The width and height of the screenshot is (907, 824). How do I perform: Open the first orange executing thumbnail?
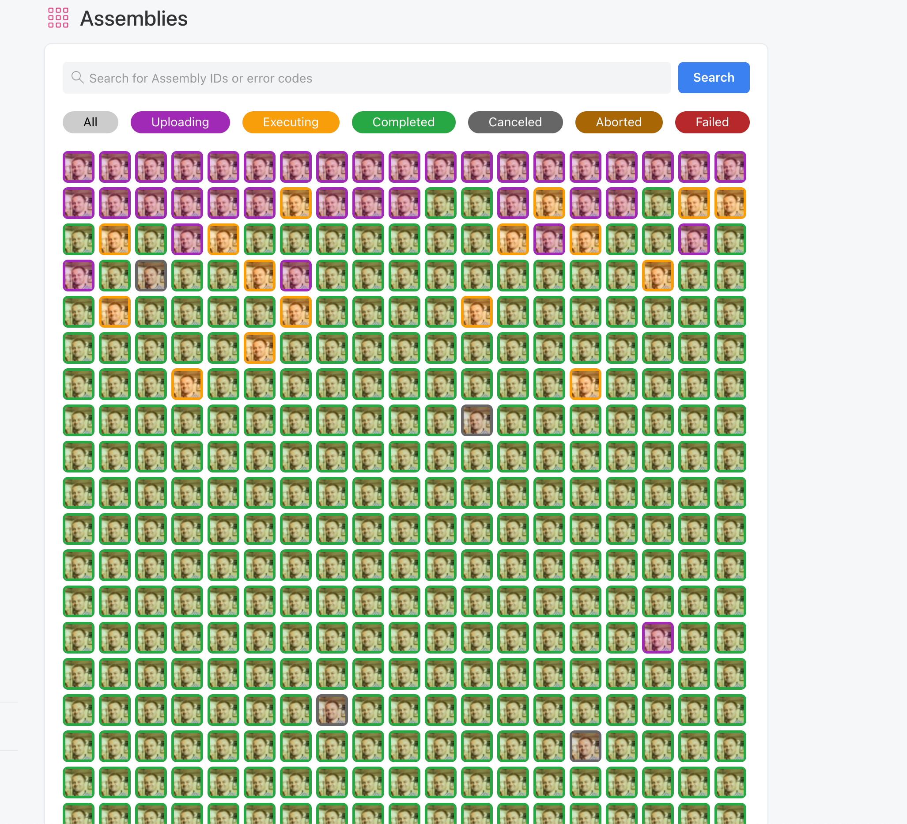tap(295, 203)
